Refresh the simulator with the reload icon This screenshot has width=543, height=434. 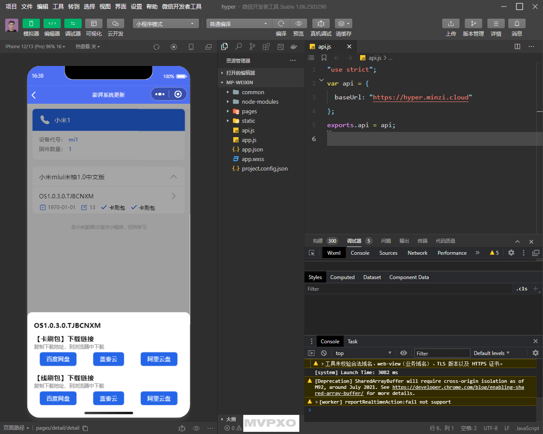pos(156,47)
